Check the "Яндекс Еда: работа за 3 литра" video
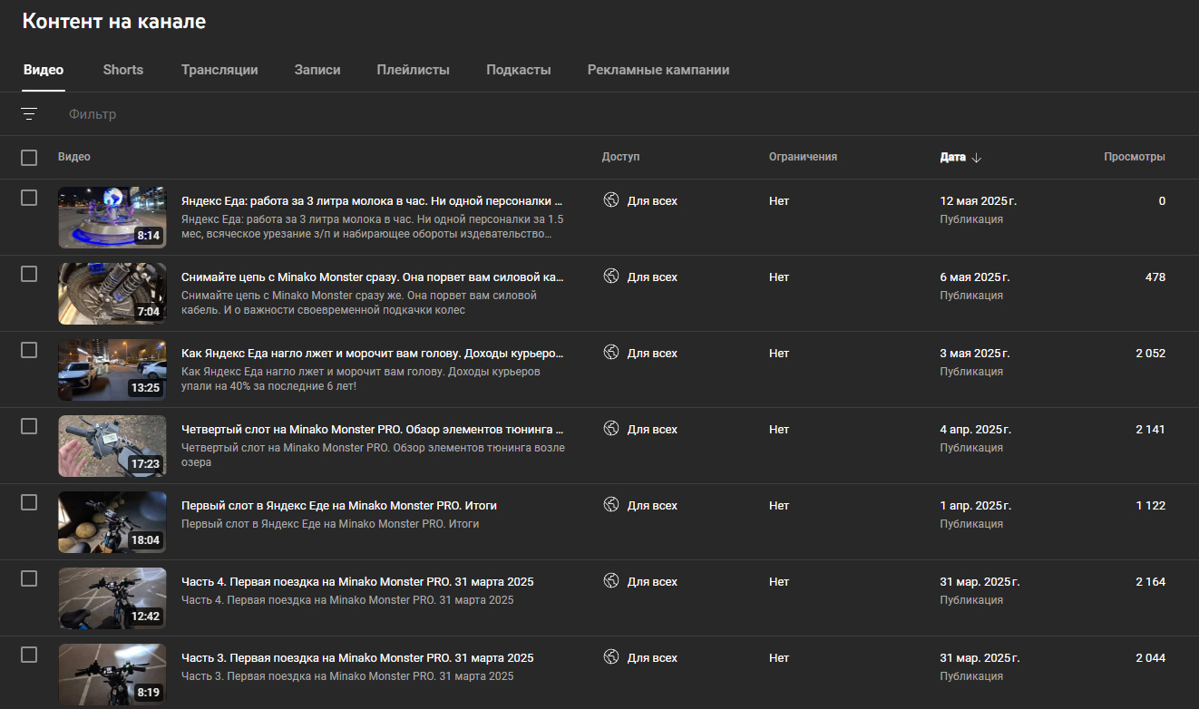1199x709 pixels. 29,198
